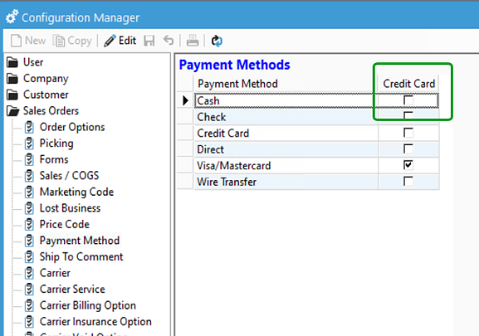Click the Payment Method clipboard icon
The height and width of the screenshot is (336, 479).
coord(29,241)
